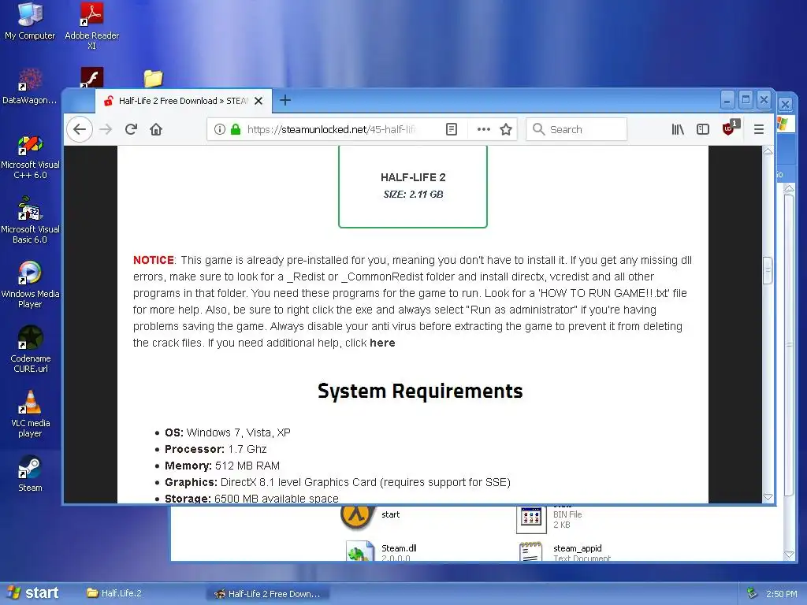Image resolution: width=807 pixels, height=605 pixels.
Task: Click the 'SIZE: 2.11 GB' text
Action: point(413,195)
